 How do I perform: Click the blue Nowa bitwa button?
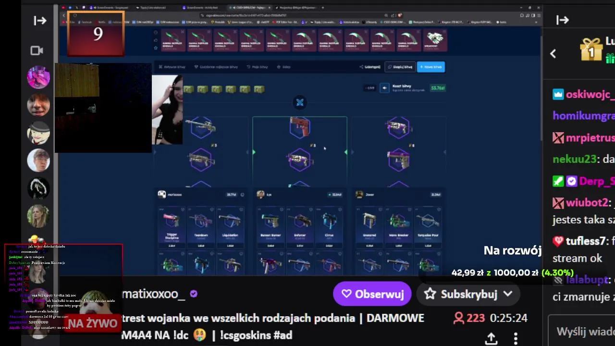click(x=431, y=67)
